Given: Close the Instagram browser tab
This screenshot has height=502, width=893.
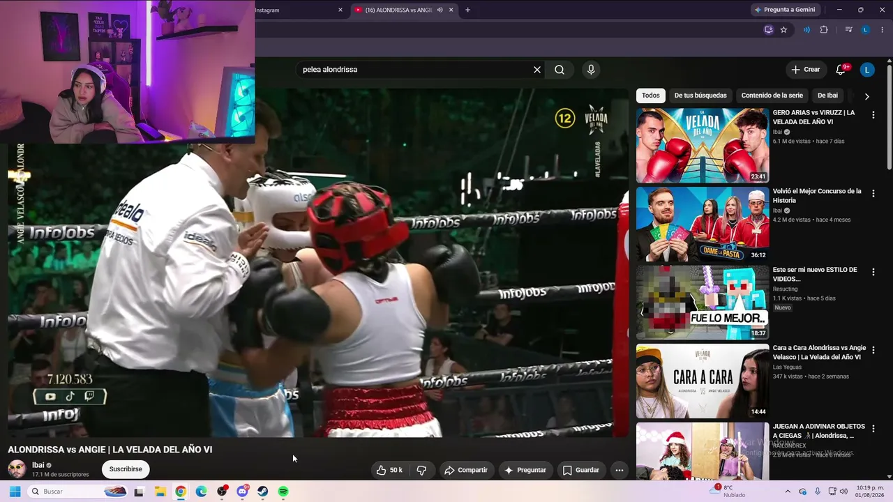Looking at the screenshot, I should click(x=340, y=10).
